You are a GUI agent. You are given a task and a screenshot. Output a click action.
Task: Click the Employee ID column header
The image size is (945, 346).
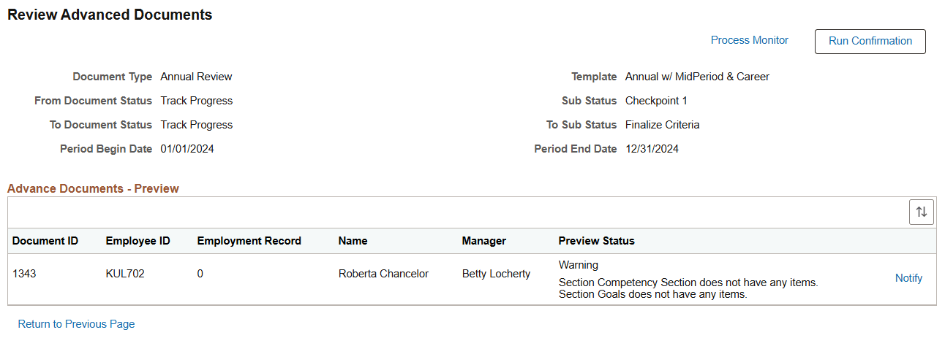point(138,241)
